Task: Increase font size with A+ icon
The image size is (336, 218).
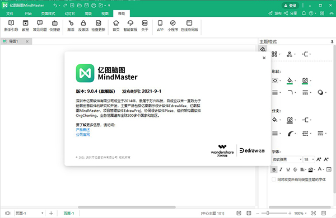Action: click(x=319, y=159)
